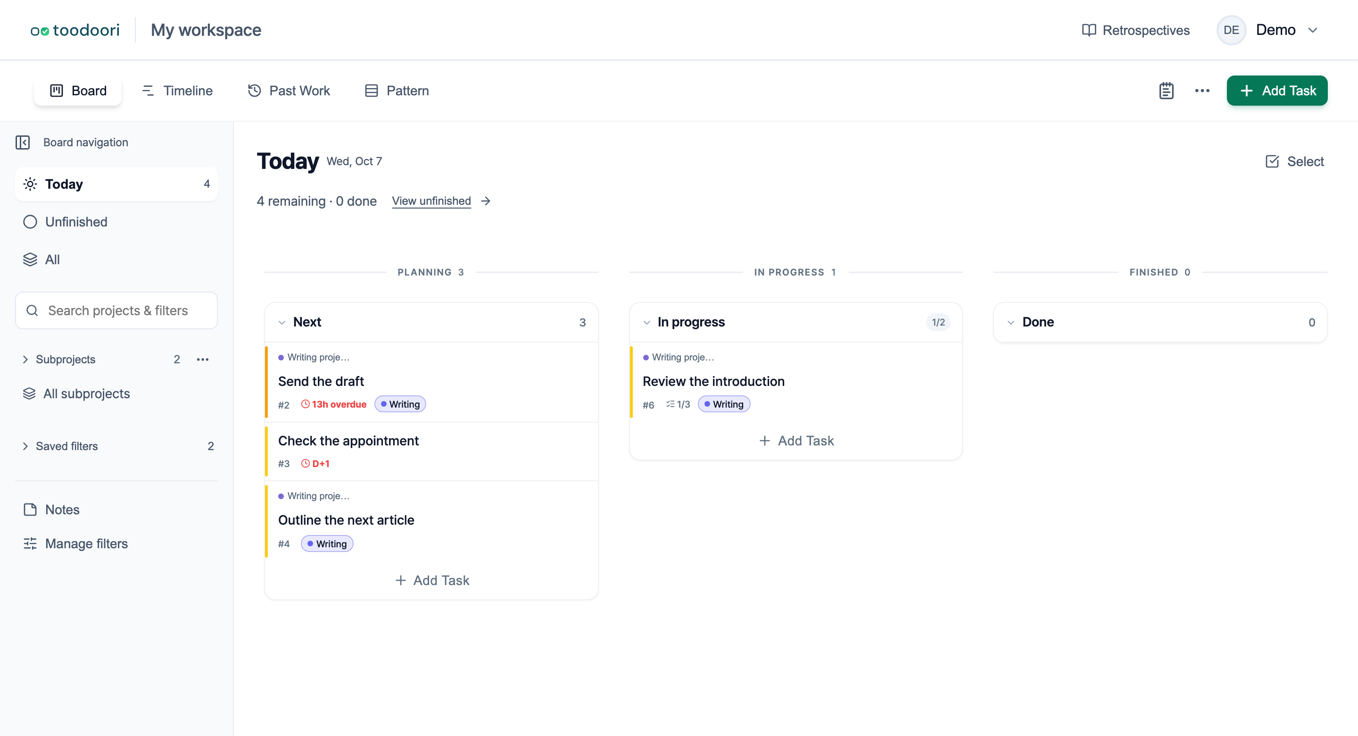Click the layers icon beside All
Viewport: 1358px width, 736px height.
point(30,259)
